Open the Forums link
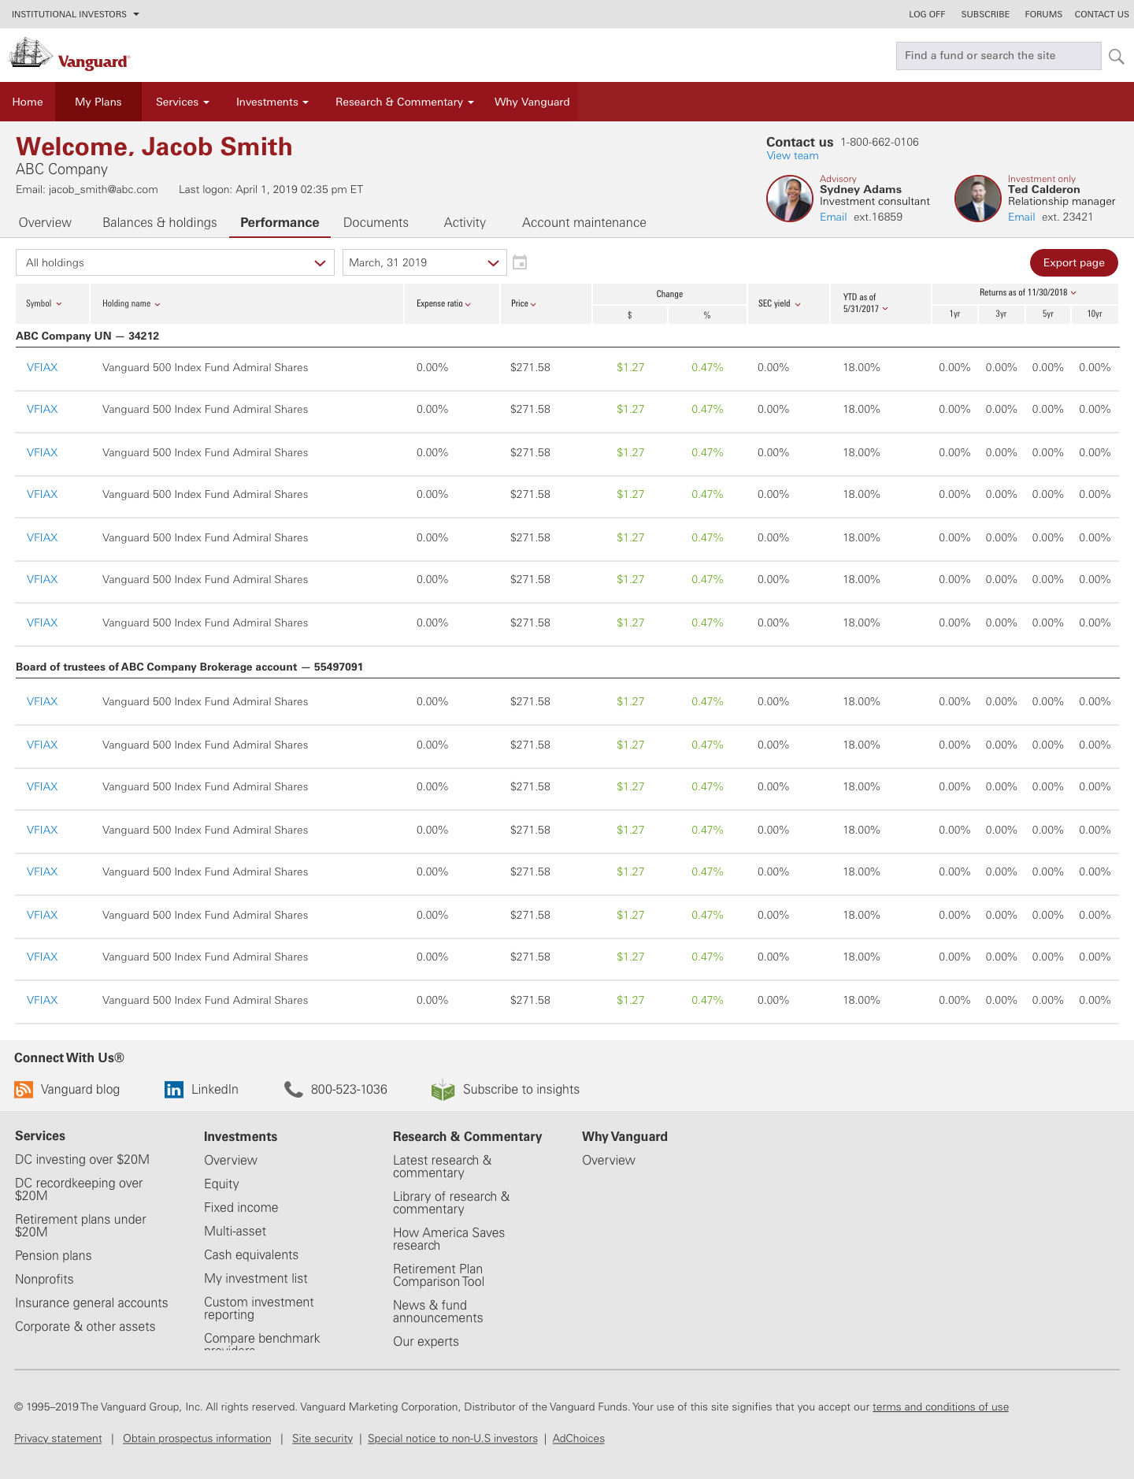This screenshot has width=1134, height=1479. [x=1043, y=14]
